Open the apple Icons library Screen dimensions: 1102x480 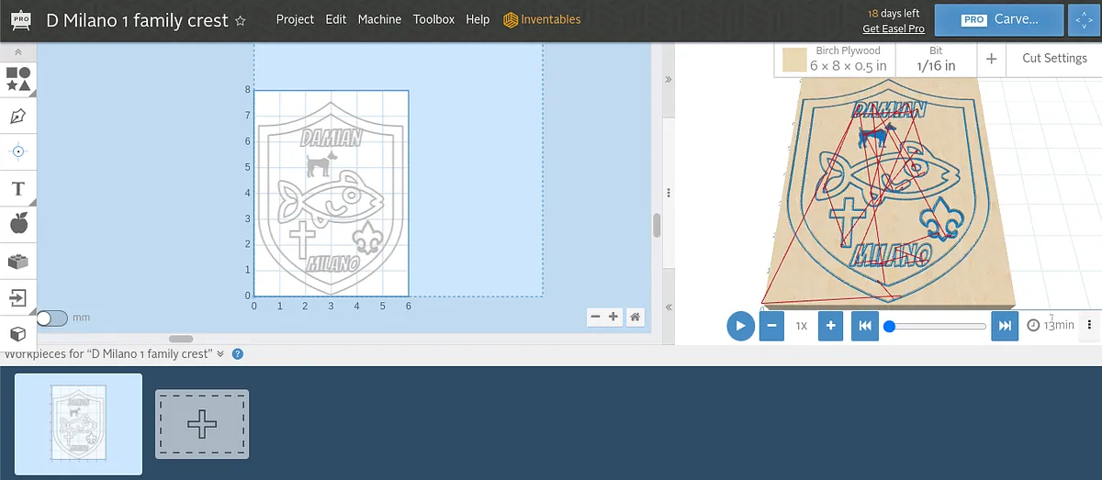[17, 223]
